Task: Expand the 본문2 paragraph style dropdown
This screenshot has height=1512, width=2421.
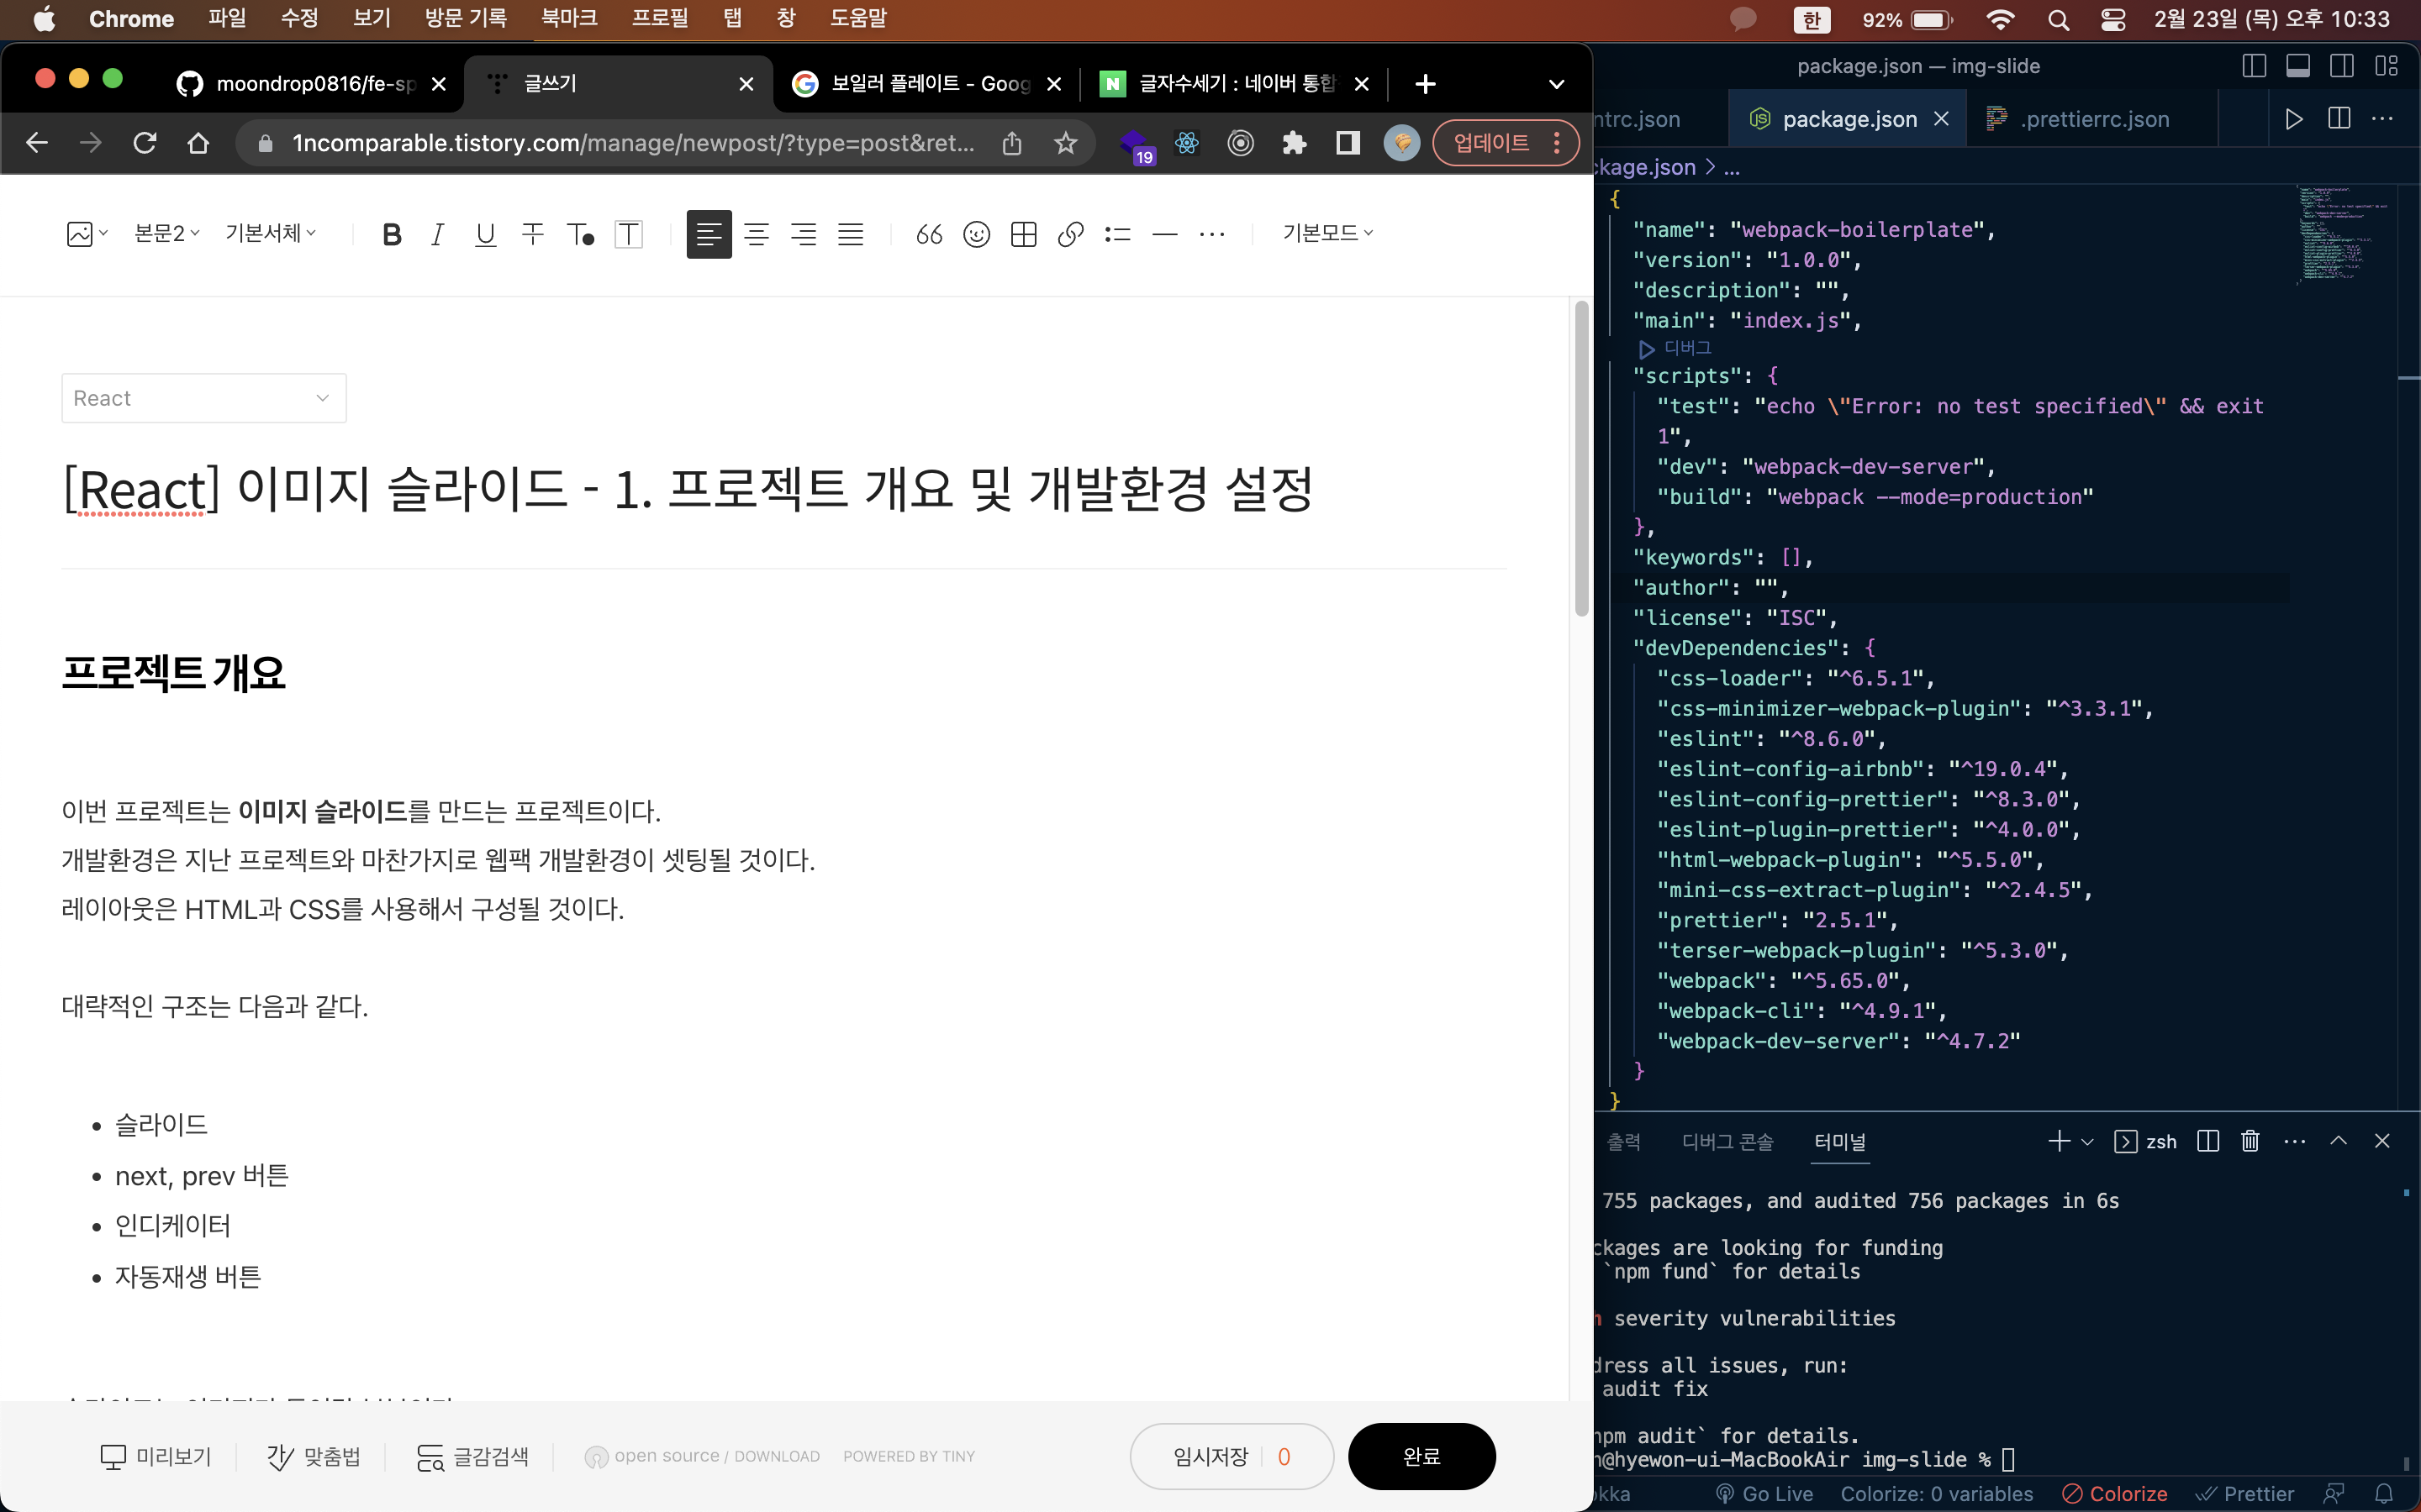Action: pyautogui.click(x=167, y=233)
